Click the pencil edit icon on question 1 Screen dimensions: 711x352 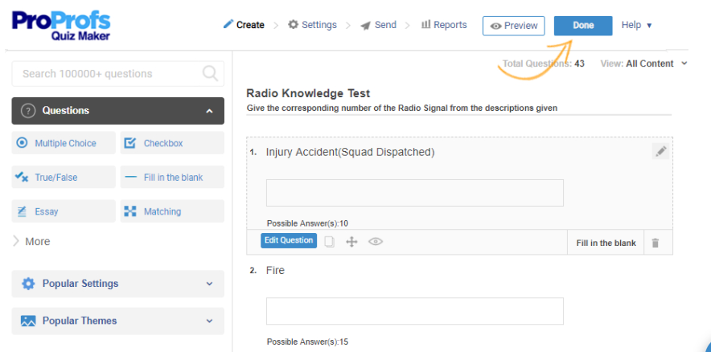pyautogui.click(x=660, y=151)
